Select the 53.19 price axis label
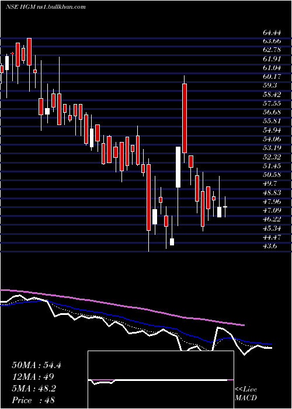 click(272, 148)
